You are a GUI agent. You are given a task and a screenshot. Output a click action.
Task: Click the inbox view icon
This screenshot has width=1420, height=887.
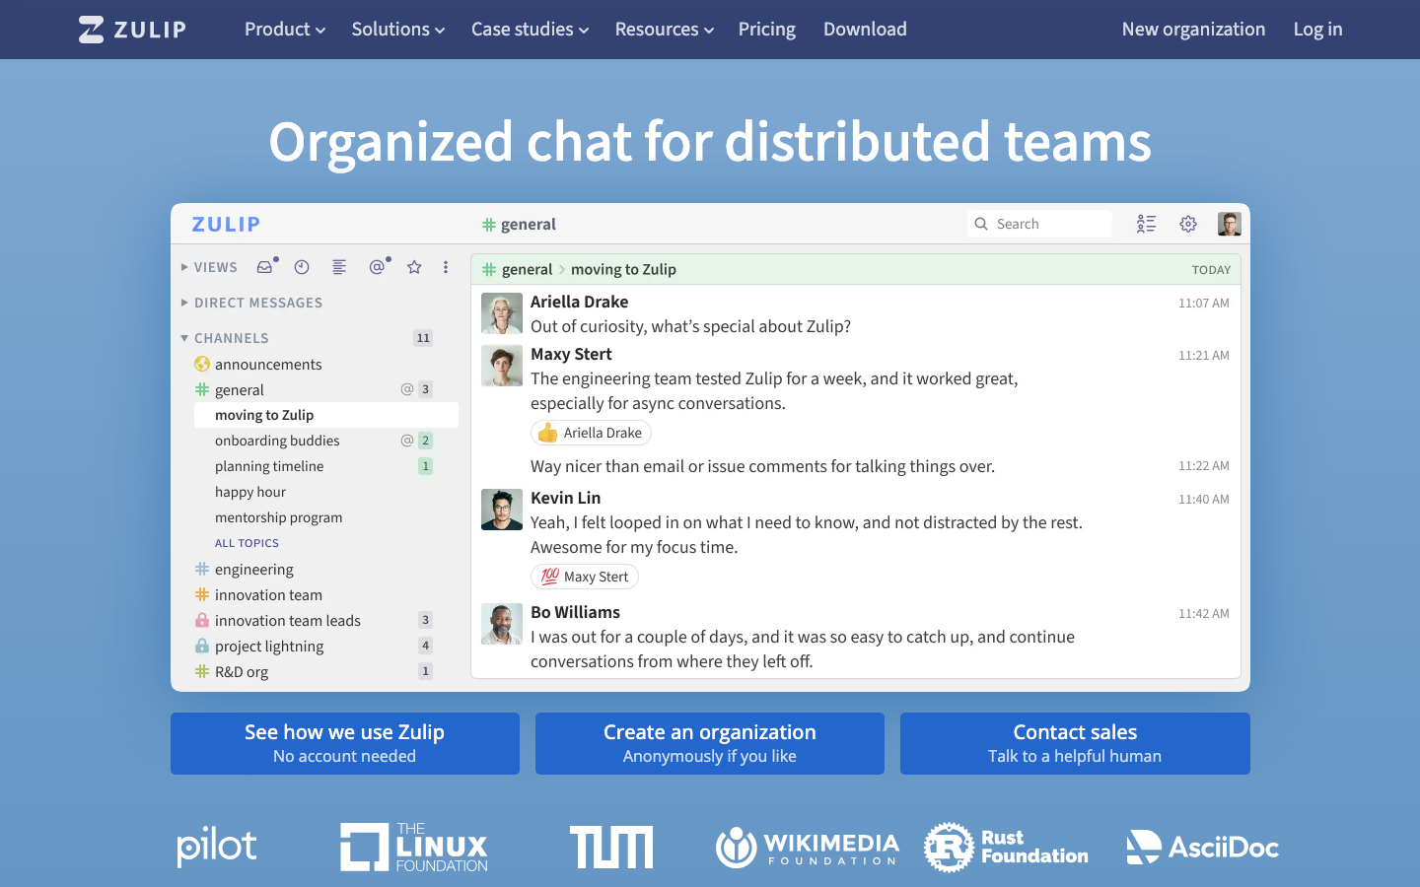click(x=264, y=267)
